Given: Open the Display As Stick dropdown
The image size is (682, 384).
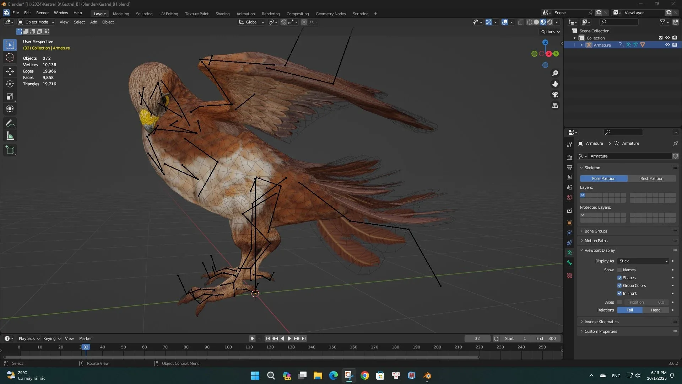Looking at the screenshot, I should tap(643, 261).
